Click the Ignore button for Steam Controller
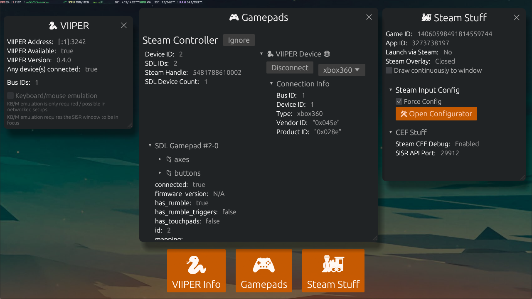The height and width of the screenshot is (299, 532). pyautogui.click(x=239, y=40)
